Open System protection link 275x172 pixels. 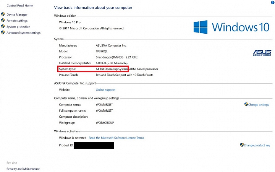click(18, 27)
